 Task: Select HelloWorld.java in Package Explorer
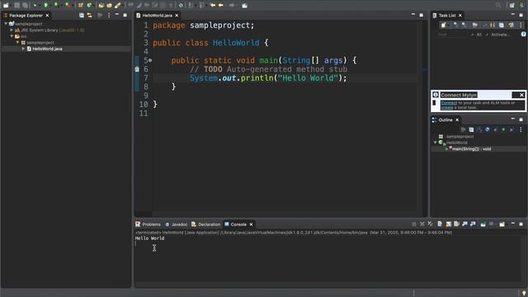click(x=47, y=49)
